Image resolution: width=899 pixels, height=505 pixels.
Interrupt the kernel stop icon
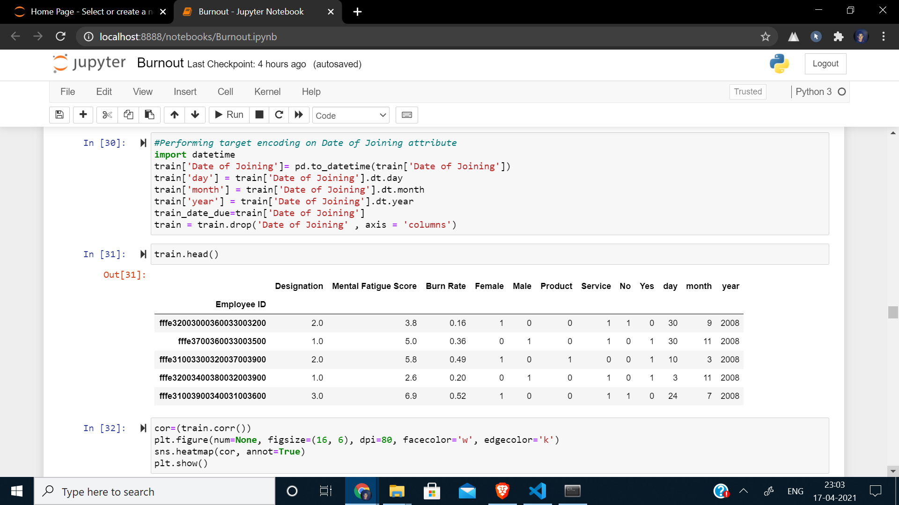click(x=259, y=115)
